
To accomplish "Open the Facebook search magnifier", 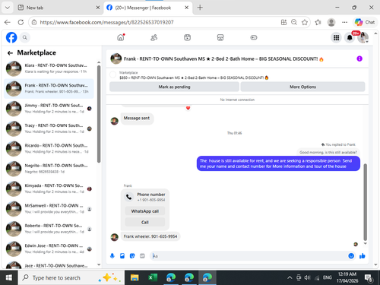I will (x=24, y=37).
